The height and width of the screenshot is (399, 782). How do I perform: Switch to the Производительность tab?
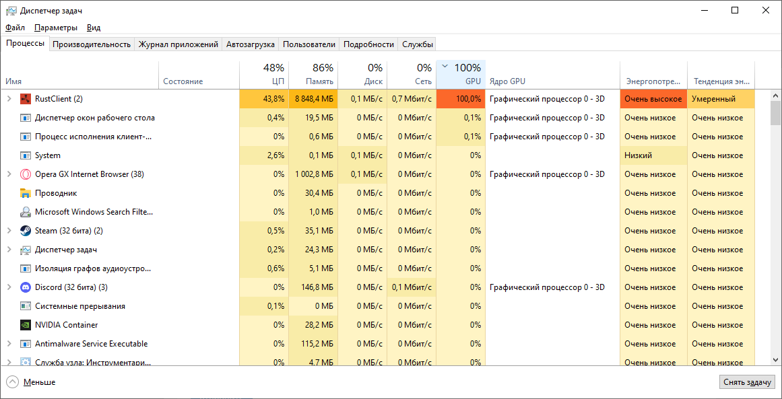[92, 44]
